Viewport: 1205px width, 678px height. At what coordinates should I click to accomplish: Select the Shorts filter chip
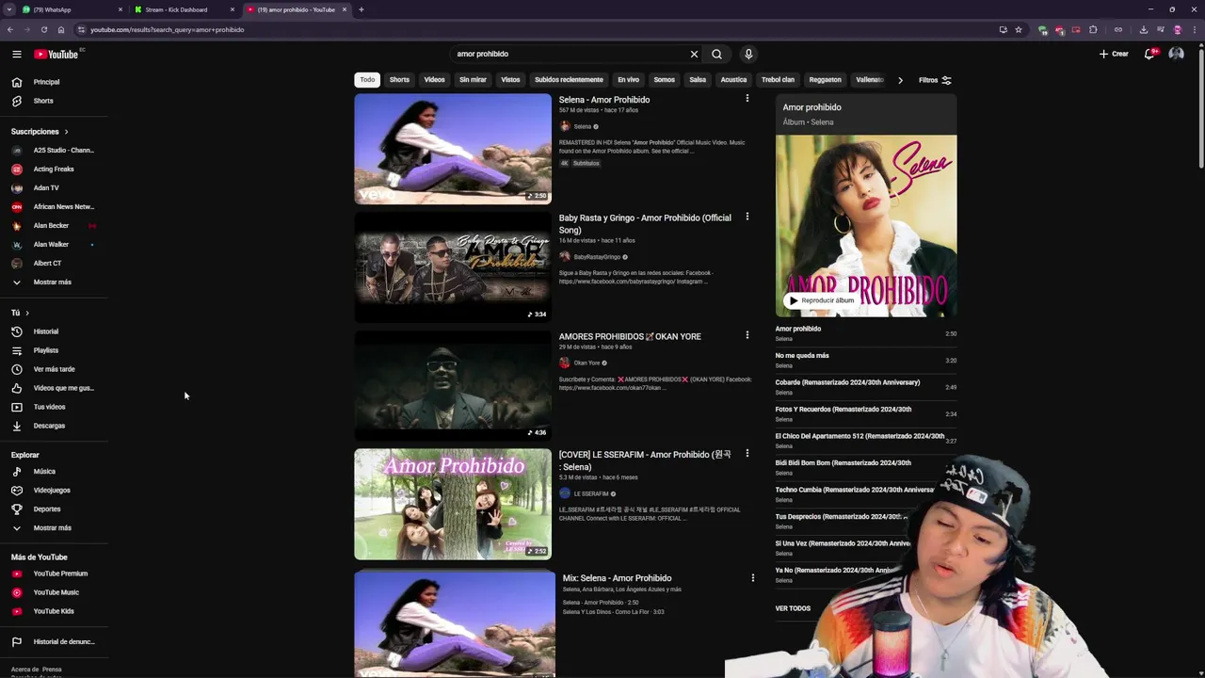(x=399, y=80)
